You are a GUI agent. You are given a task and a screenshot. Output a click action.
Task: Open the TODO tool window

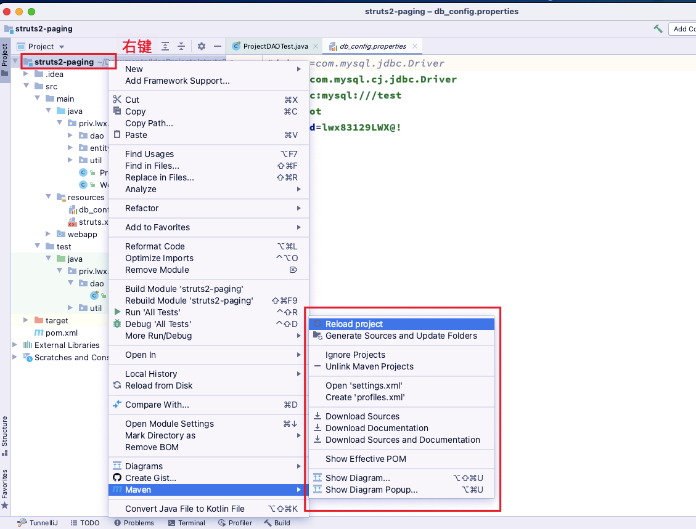click(85, 523)
